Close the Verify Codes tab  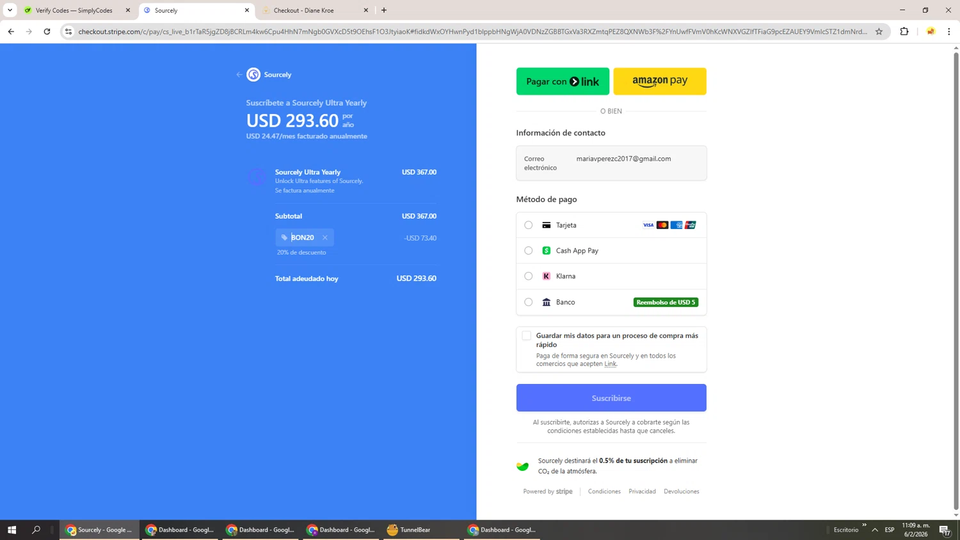point(128,10)
